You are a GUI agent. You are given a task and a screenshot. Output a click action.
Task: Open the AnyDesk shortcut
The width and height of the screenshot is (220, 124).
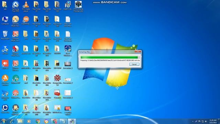pyautogui.click(x=5, y=65)
